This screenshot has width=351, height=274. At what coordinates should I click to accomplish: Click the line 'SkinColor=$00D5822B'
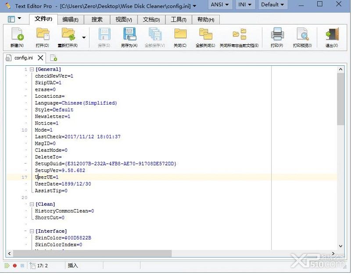(x=63, y=238)
